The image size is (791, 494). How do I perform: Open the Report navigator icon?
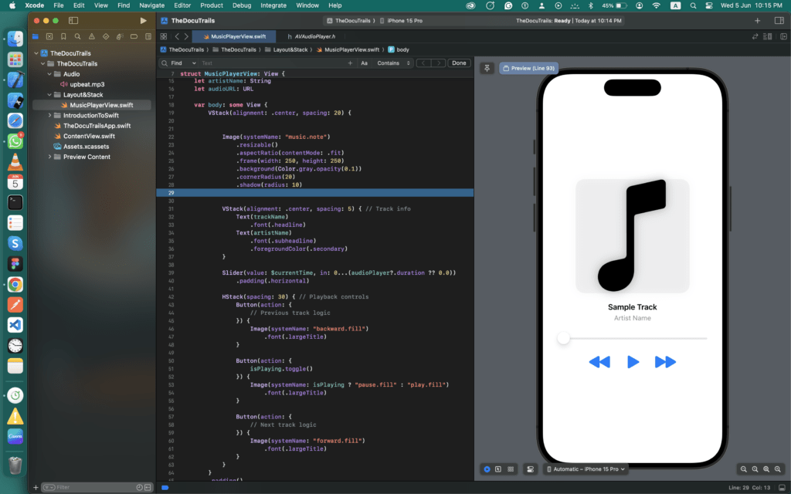pyautogui.click(x=148, y=36)
